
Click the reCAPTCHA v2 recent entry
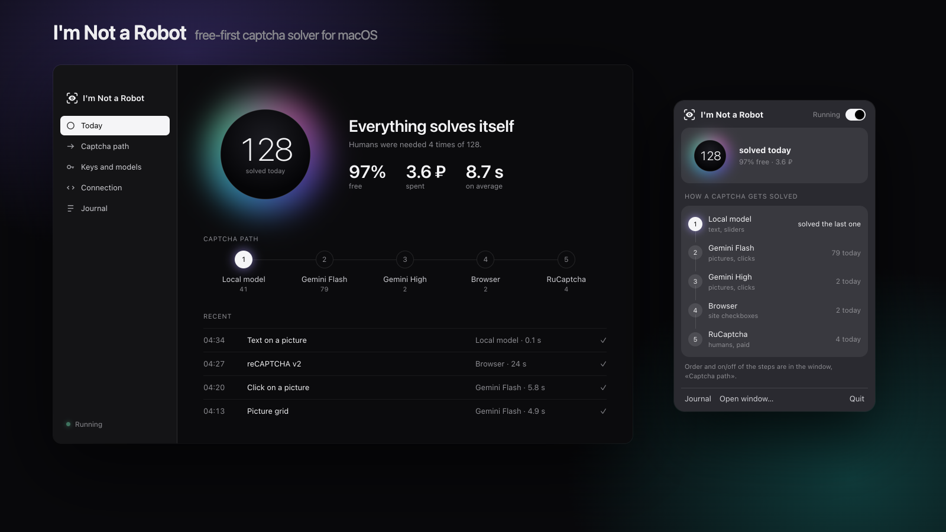[405, 364]
